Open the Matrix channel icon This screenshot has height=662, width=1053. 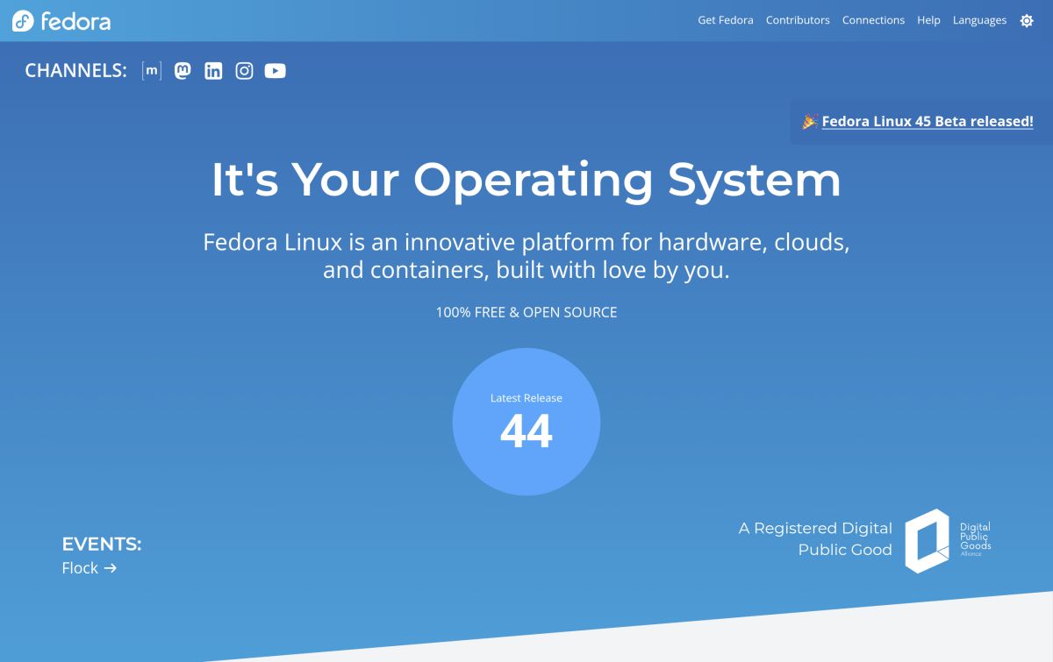[152, 71]
